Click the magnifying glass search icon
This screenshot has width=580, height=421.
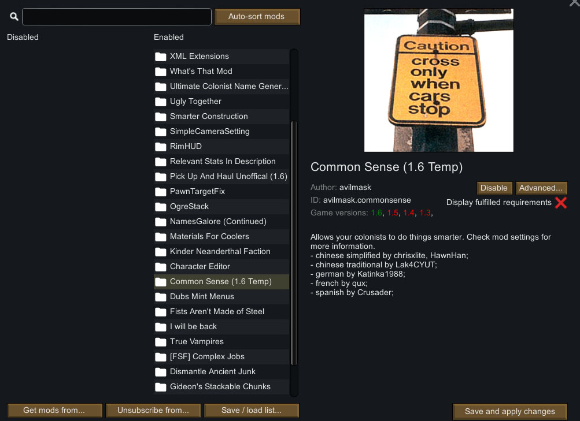[x=14, y=17]
